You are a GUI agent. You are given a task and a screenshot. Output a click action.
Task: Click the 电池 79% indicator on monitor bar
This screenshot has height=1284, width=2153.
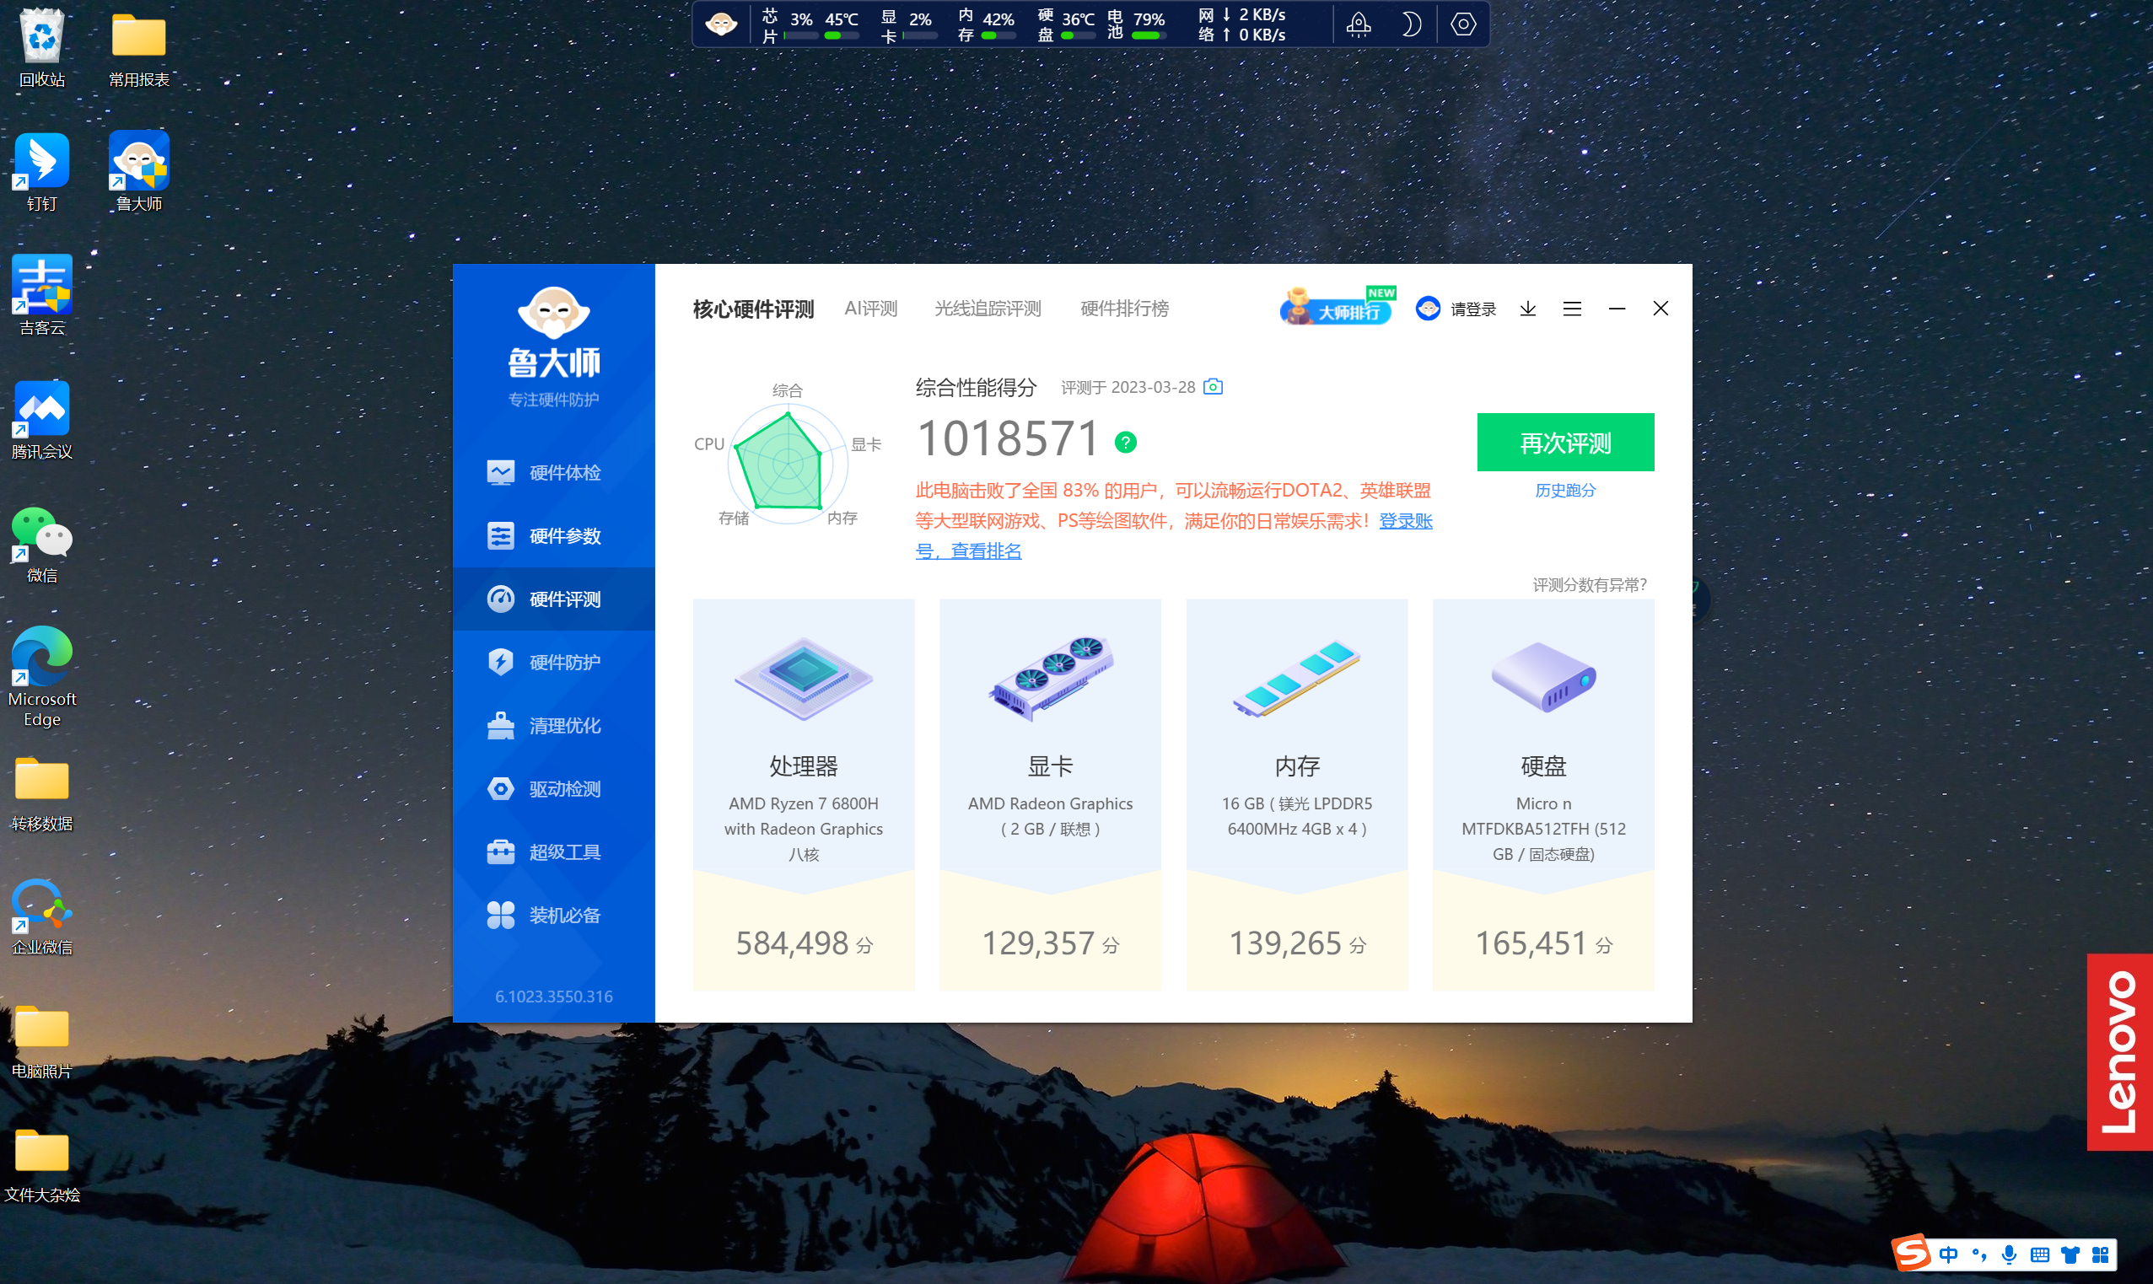click(x=1136, y=24)
